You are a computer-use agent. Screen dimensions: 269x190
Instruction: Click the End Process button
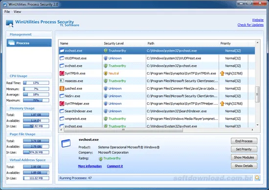click(244, 141)
